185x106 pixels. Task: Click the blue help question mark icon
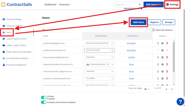(180, 102)
